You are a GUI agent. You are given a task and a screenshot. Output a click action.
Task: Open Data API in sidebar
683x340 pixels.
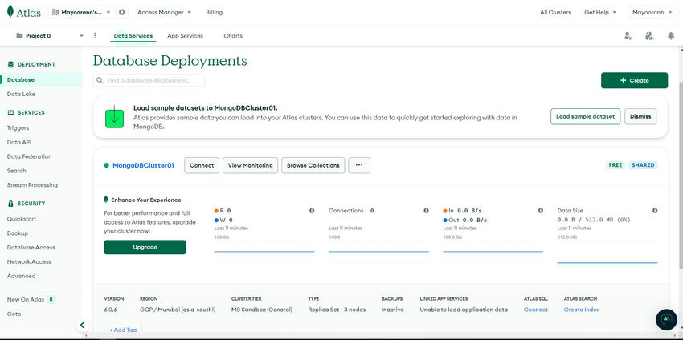click(x=19, y=142)
